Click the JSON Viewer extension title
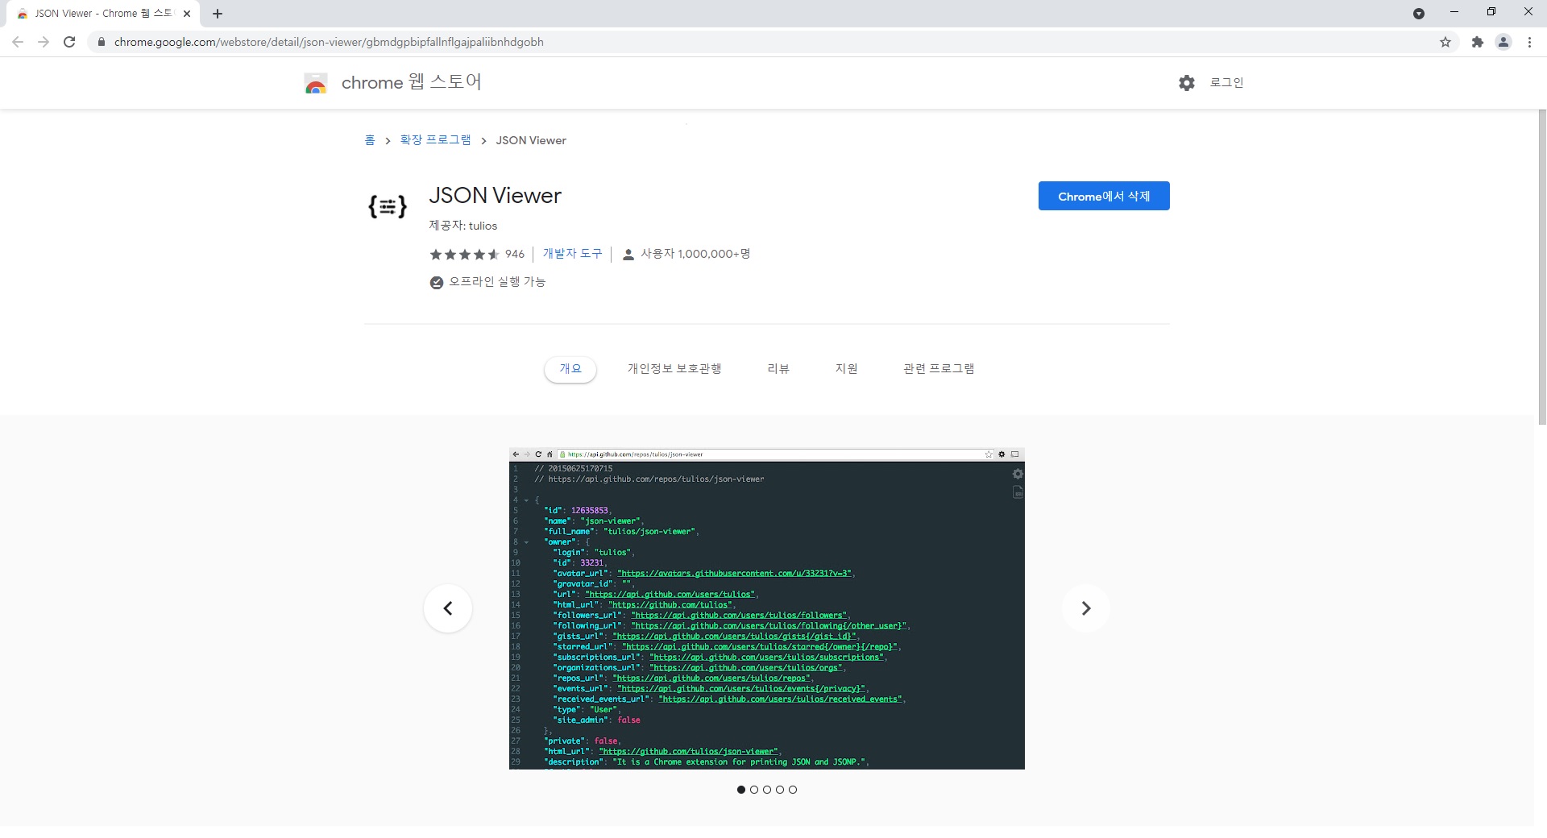This screenshot has width=1547, height=838. 496,196
